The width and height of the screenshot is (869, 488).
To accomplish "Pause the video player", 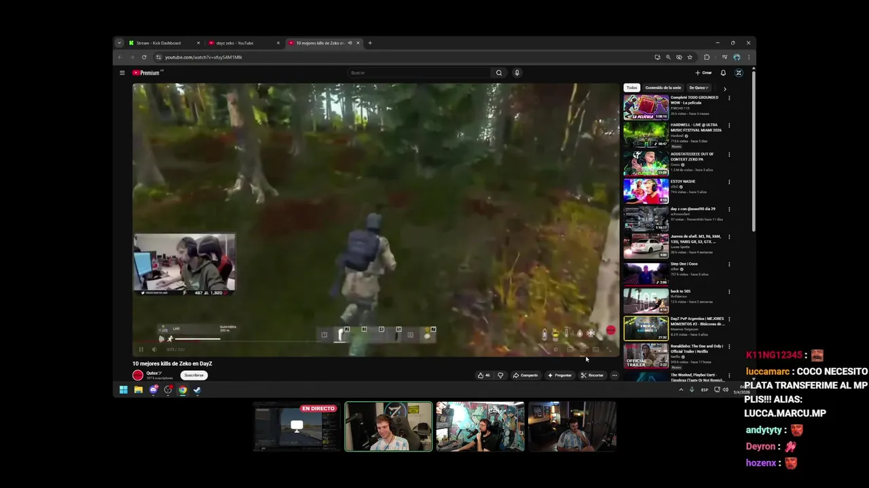I will [141, 350].
